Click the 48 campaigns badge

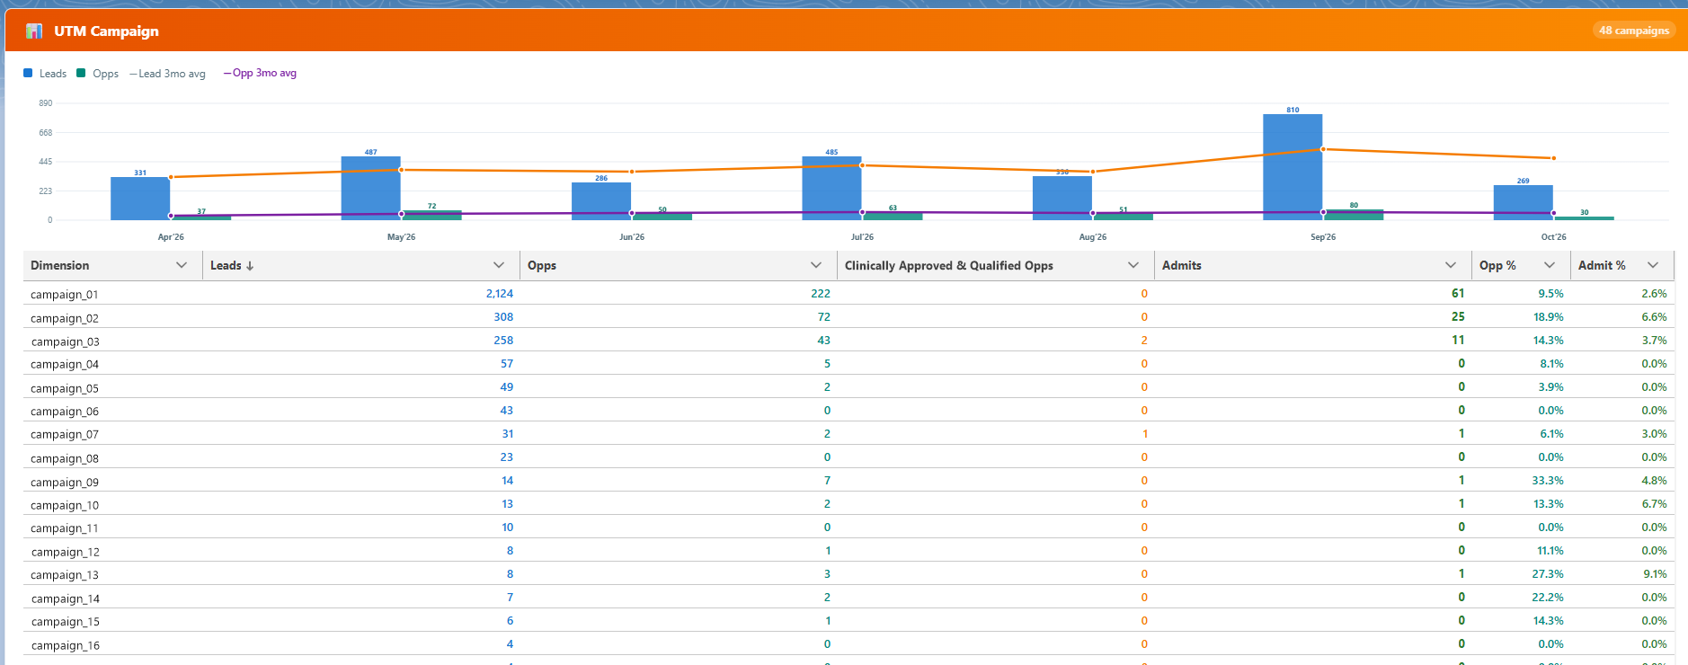[x=1633, y=31]
